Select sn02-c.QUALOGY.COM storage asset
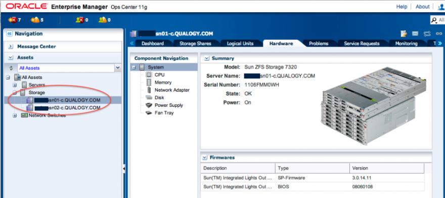This screenshot has height=198, width=445. click(x=68, y=108)
